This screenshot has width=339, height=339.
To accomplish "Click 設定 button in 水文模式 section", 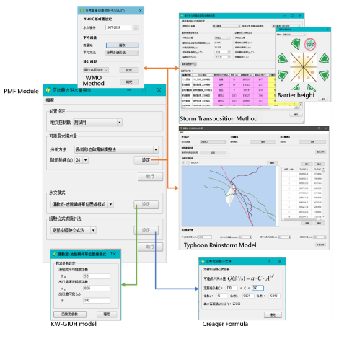I will click(x=146, y=204).
